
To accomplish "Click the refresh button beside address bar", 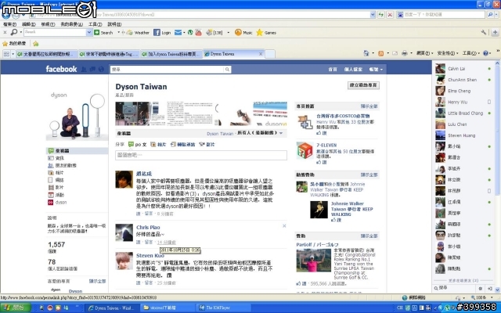I will [x=380, y=15].
